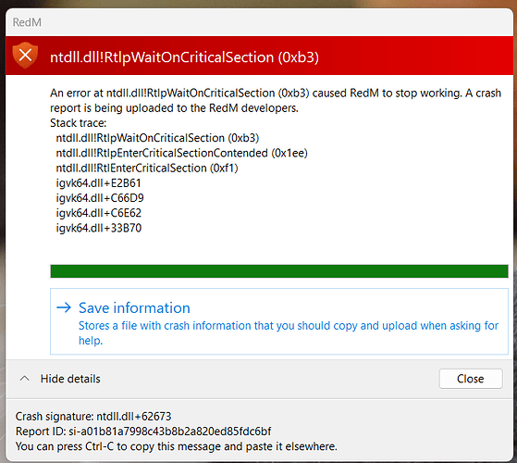
Task: Click the Crash signature ntdll.dll+62673 line
Action: pyautogui.click(x=93, y=416)
